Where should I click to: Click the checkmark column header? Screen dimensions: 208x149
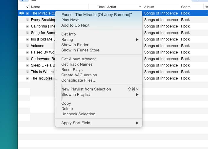click(27, 7)
